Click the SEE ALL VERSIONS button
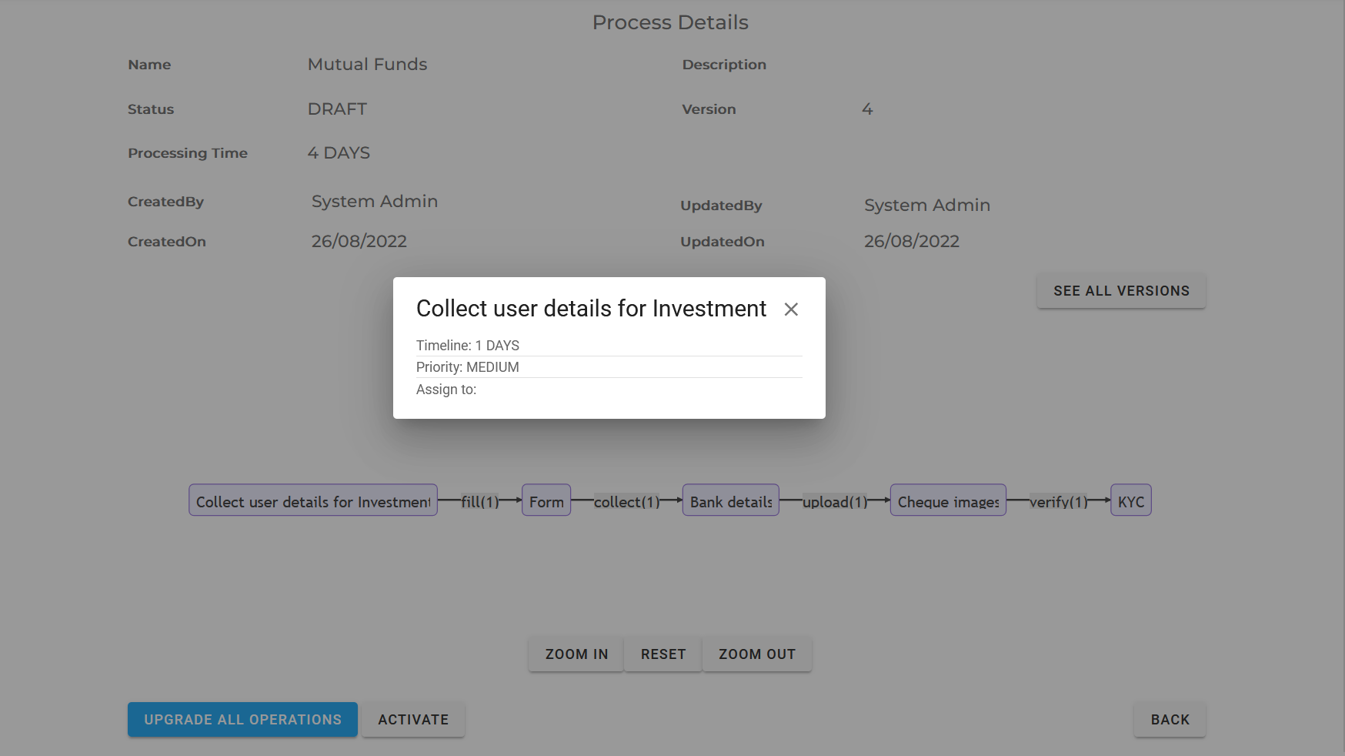The width and height of the screenshot is (1345, 756). point(1120,291)
